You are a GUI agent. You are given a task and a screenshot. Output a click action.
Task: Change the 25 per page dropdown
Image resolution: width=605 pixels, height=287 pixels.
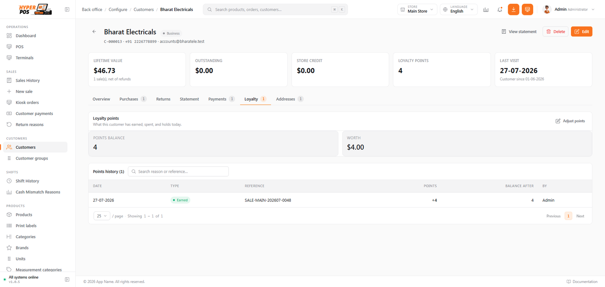tap(102, 216)
